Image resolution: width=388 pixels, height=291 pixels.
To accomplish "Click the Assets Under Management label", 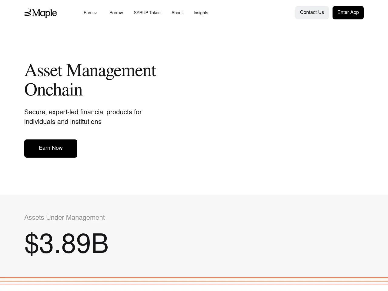I will pos(64,218).
